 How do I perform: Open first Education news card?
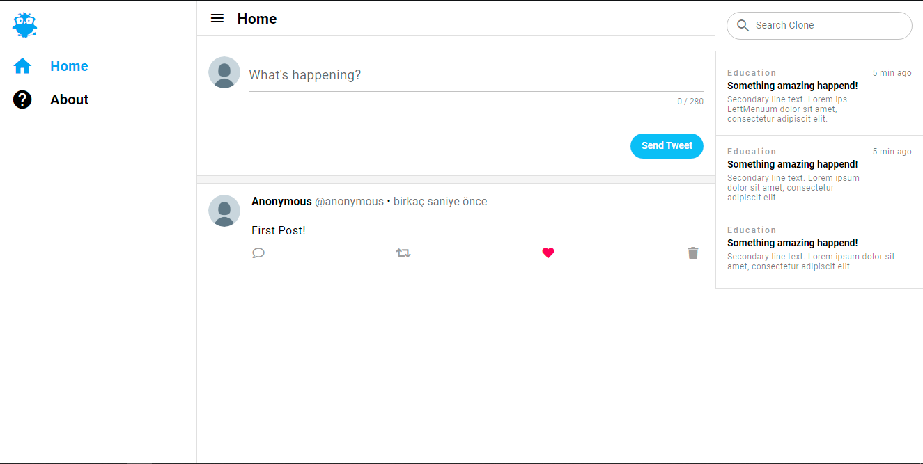(x=819, y=95)
